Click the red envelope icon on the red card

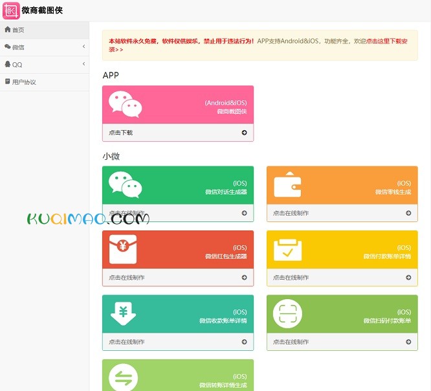(123, 249)
